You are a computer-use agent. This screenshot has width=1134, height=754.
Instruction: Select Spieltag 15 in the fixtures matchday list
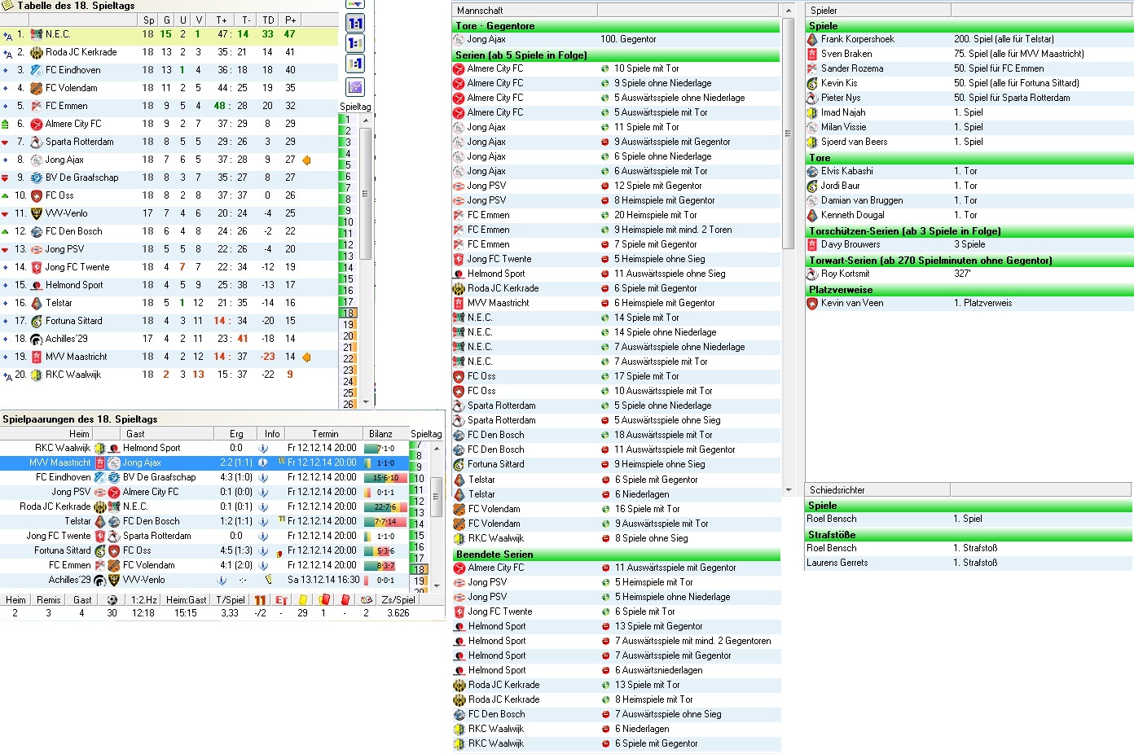(x=419, y=536)
